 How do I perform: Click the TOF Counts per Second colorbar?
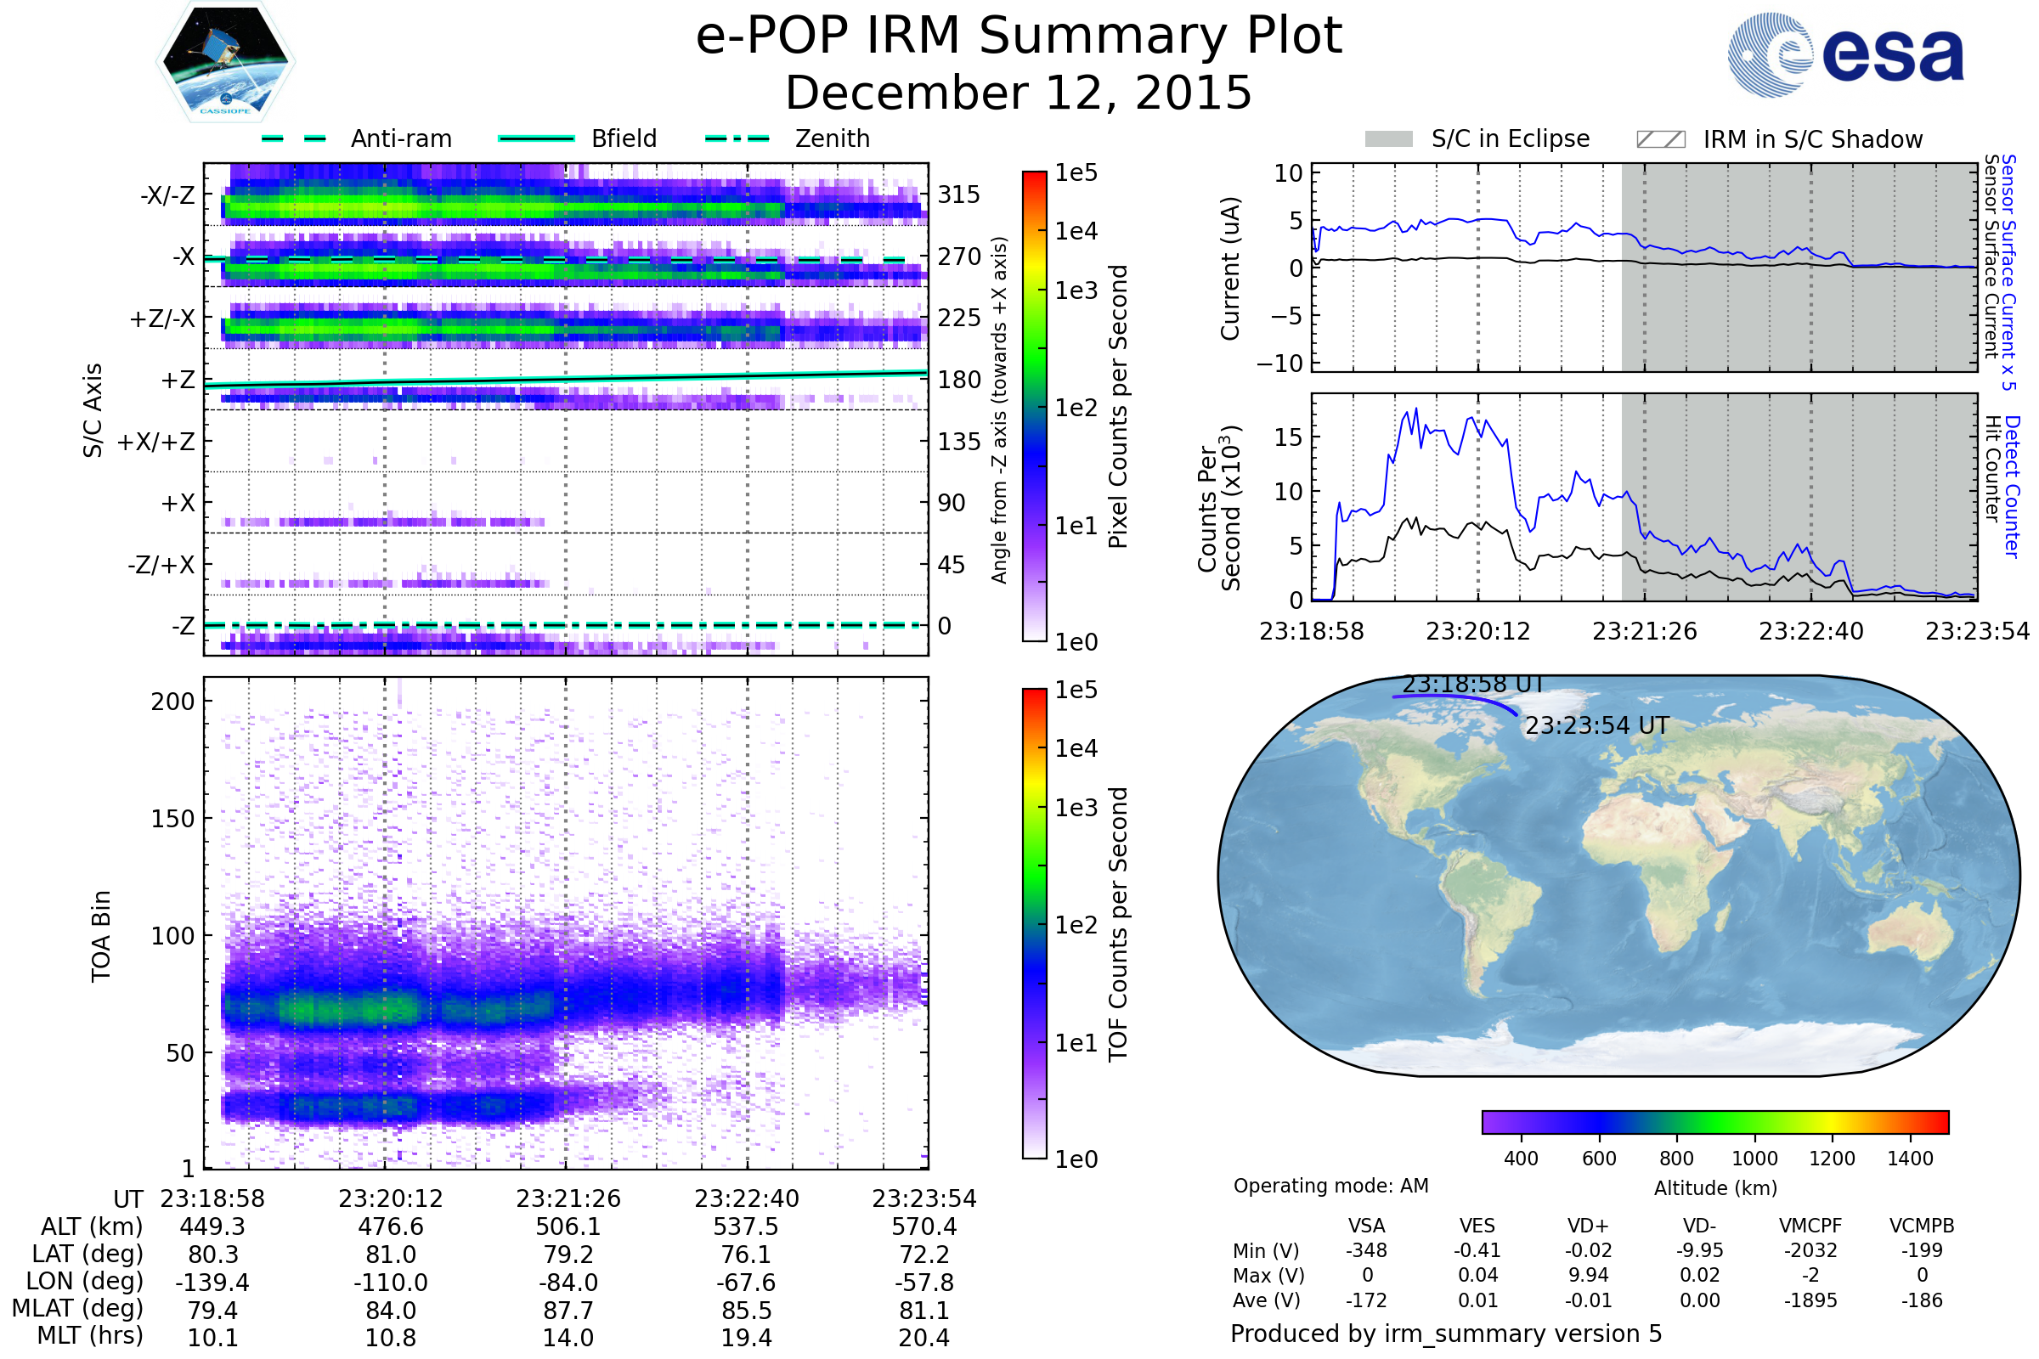[x=1034, y=923]
